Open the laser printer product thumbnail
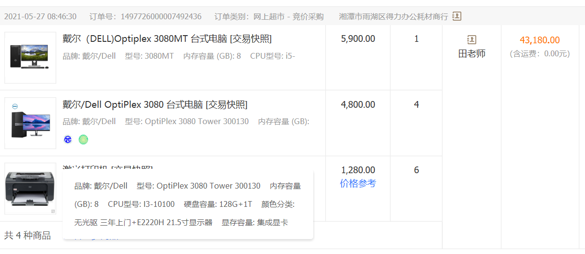The image size is (585, 254). pyautogui.click(x=30, y=189)
